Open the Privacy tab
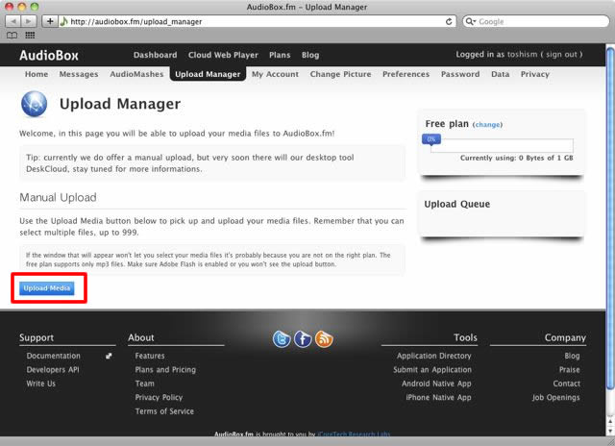Screen dimensions: 615x446 (x=535, y=74)
